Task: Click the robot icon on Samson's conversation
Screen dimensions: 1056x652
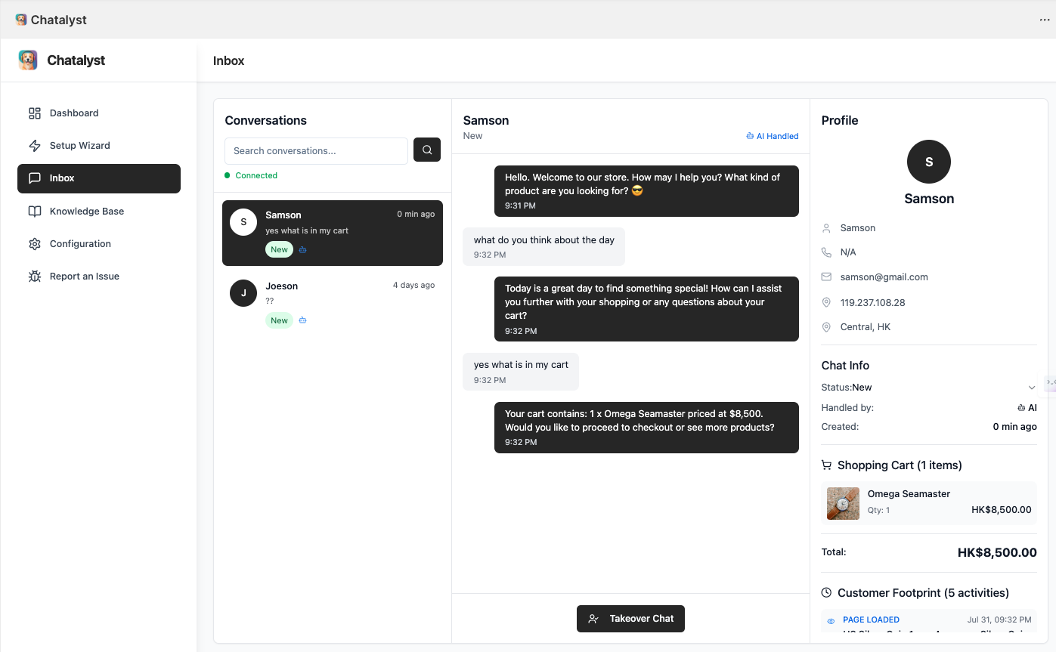Action: pos(303,249)
